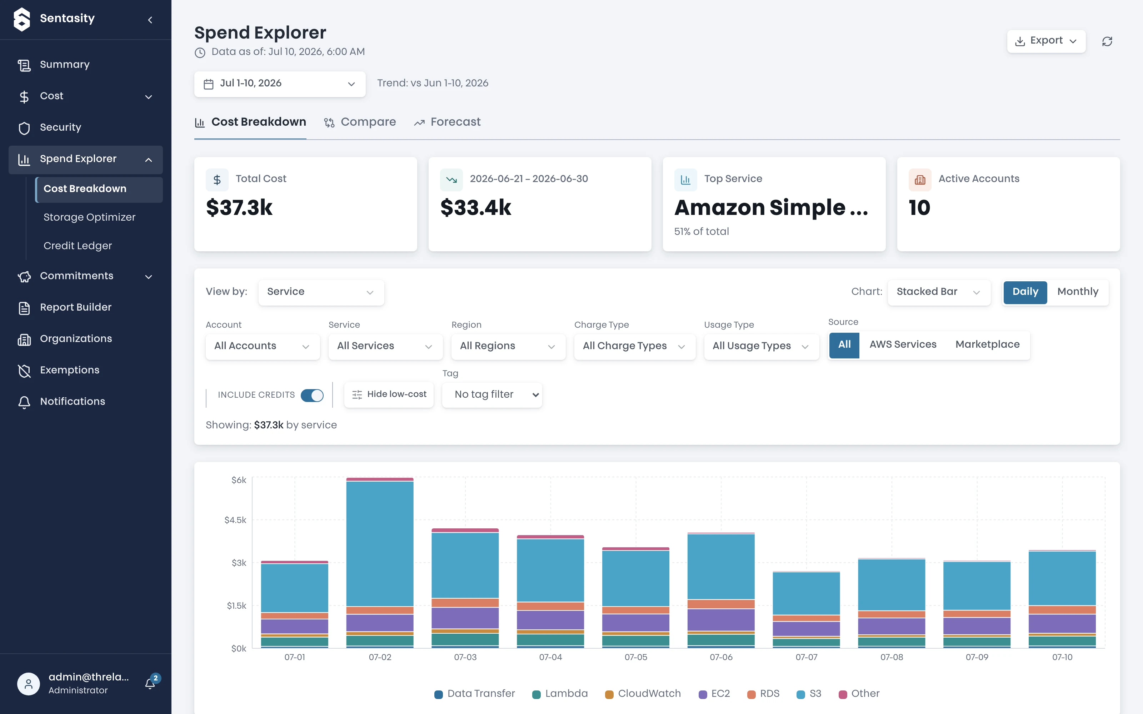Click the downward trend icon on previous period card
This screenshot has width=1143, height=714.
[x=451, y=180]
